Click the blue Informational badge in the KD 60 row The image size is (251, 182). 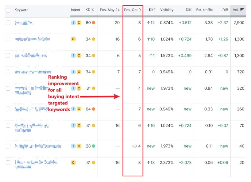pyautogui.click(x=73, y=23)
